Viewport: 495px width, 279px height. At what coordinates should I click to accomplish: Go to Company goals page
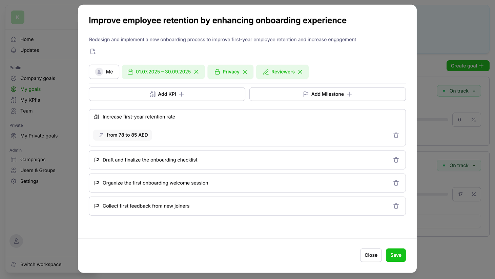[x=38, y=78]
